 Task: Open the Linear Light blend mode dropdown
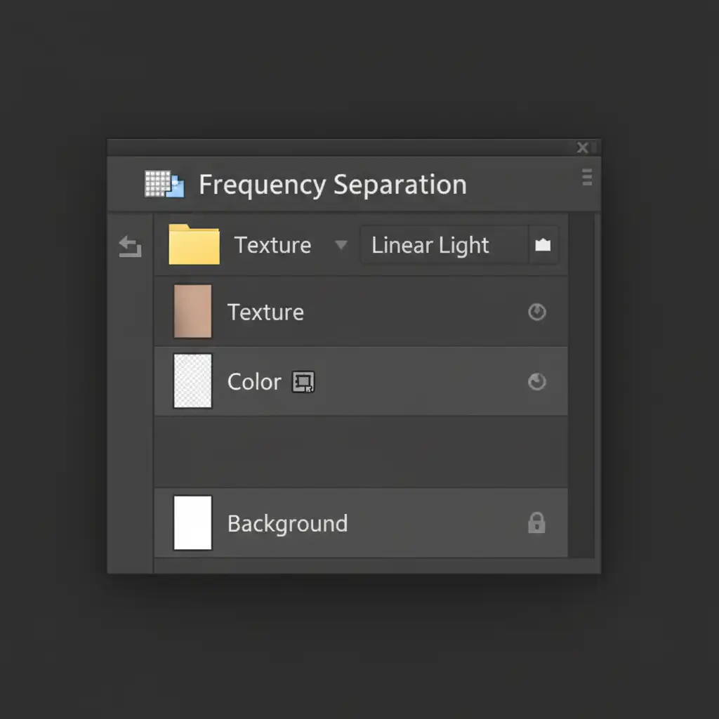click(442, 245)
